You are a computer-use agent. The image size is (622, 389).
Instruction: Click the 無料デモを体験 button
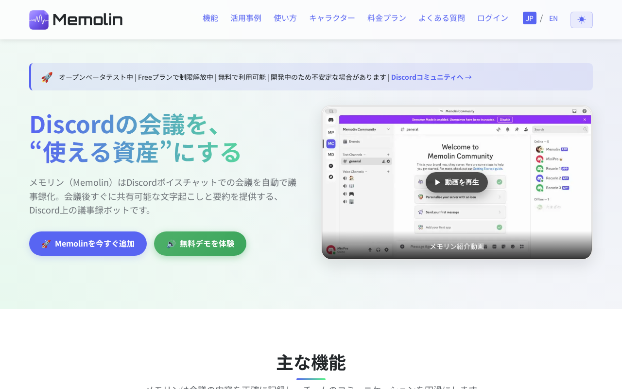click(x=200, y=244)
